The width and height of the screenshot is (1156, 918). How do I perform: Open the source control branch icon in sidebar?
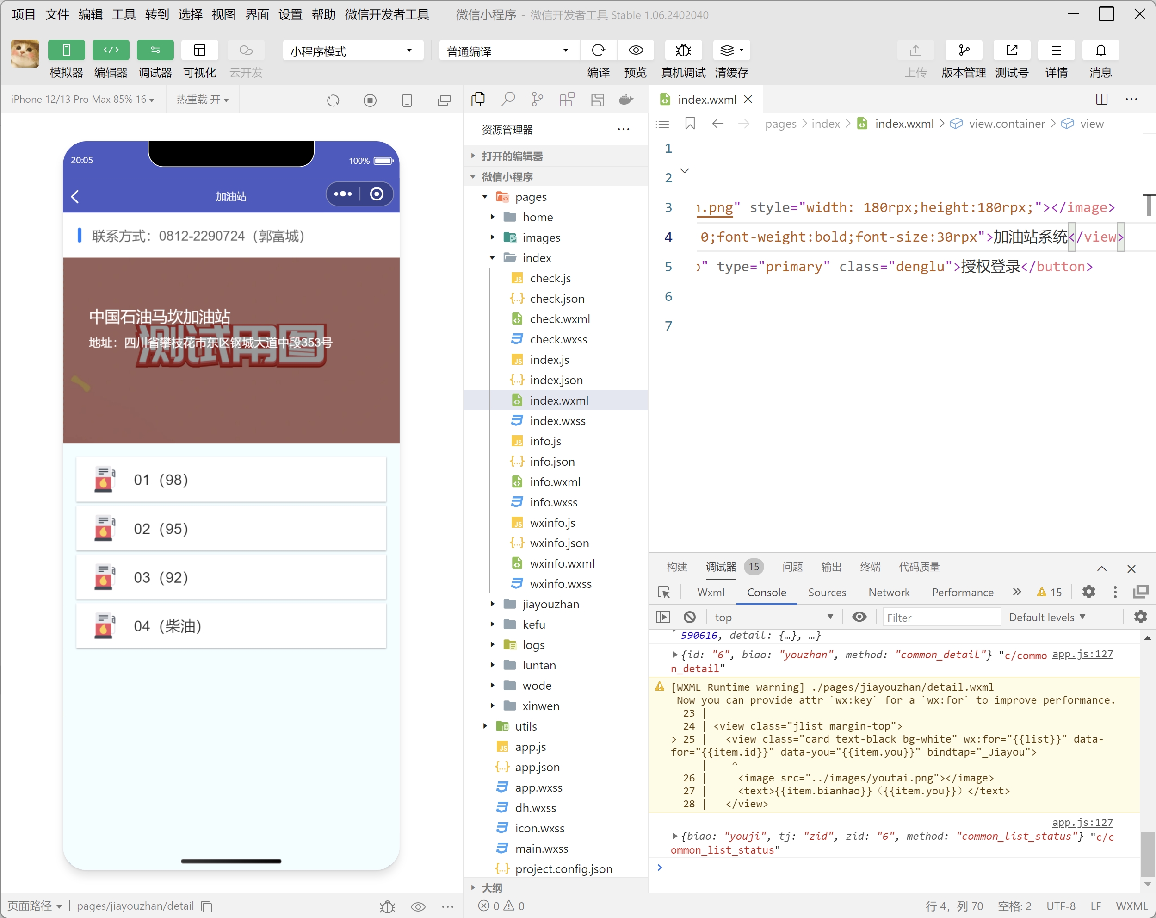click(537, 99)
